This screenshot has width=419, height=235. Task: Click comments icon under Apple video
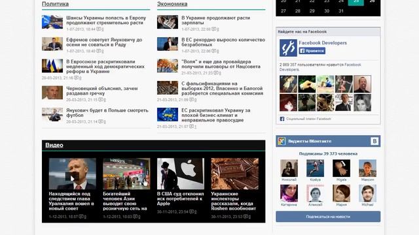(191, 211)
